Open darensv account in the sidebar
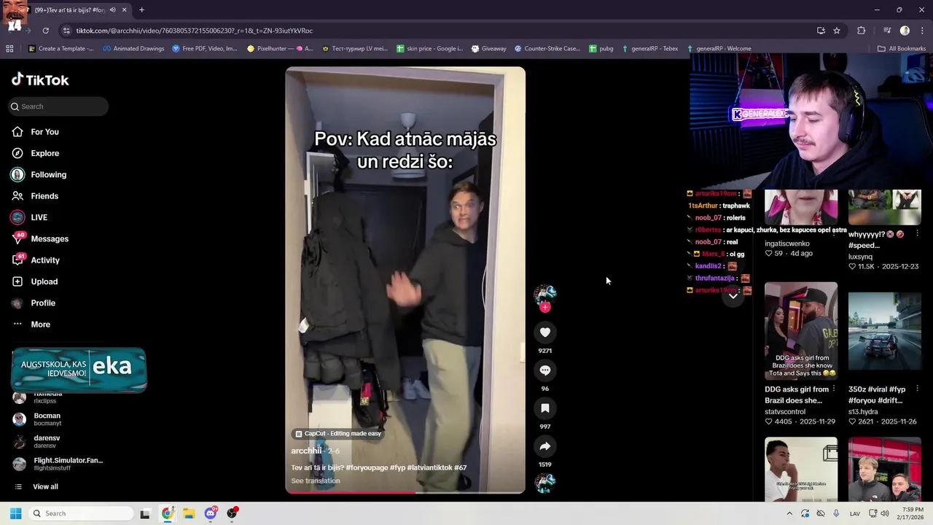Image resolution: width=933 pixels, height=525 pixels. 47,441
